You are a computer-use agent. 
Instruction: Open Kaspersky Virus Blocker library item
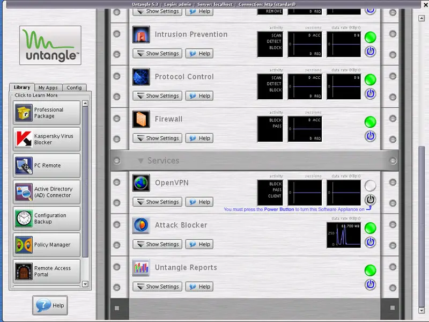(47, 139)
